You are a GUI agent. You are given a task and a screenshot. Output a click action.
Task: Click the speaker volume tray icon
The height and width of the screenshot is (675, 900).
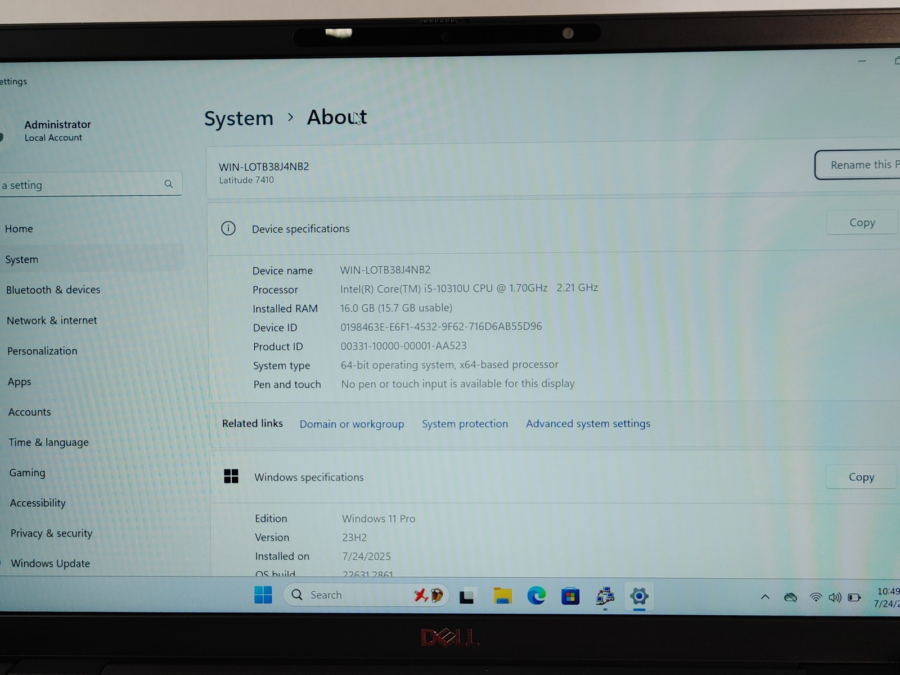point(835,597)
